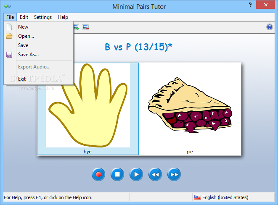Click the blank page icon beside New
The image size is (278, 205).
tap(9, 27)
